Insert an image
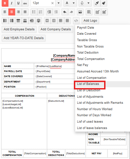130x159 pixels. pyautogui.click(x=80, y=12)
